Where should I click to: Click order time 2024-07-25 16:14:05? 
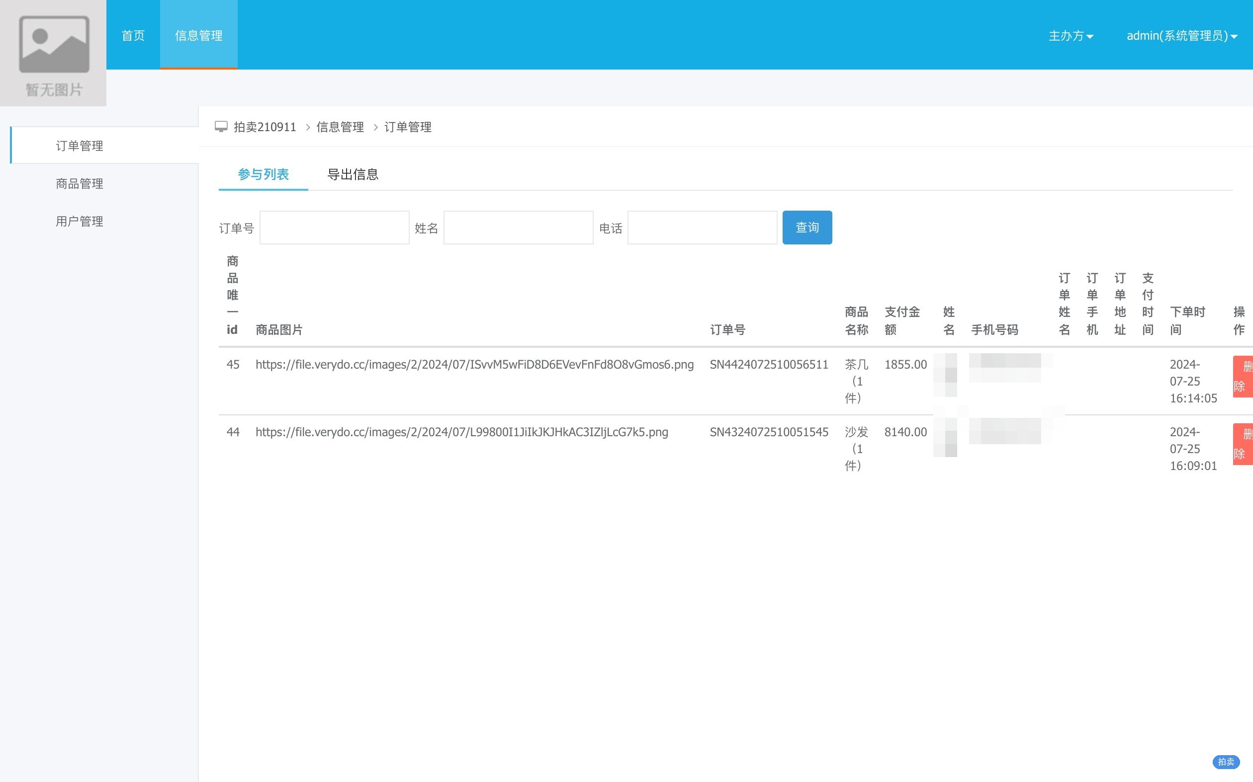pos(1193,381)
